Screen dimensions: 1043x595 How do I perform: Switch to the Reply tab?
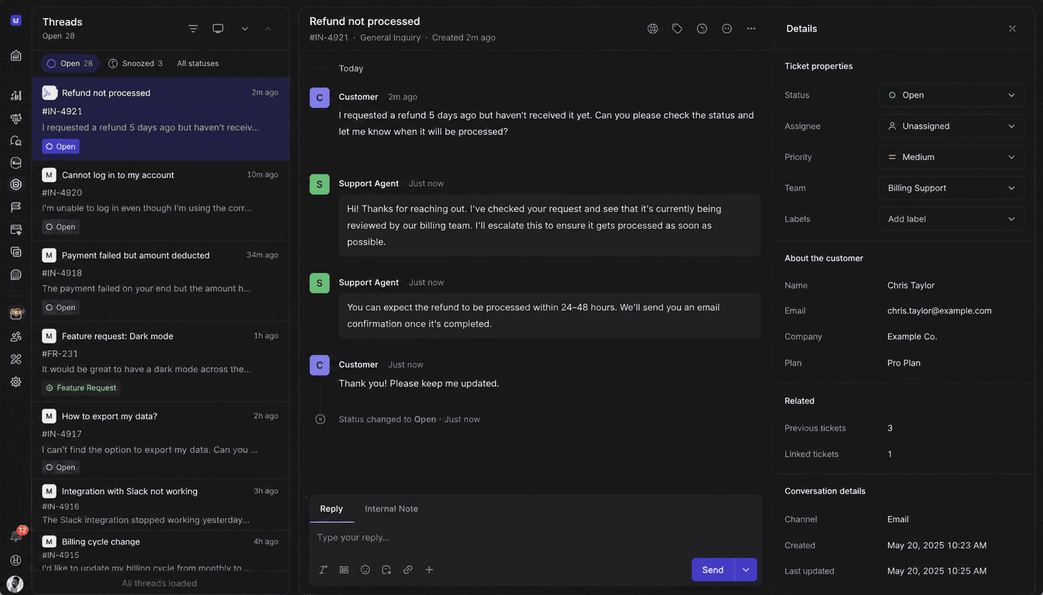pyautogui.click(x=331, y=509)
